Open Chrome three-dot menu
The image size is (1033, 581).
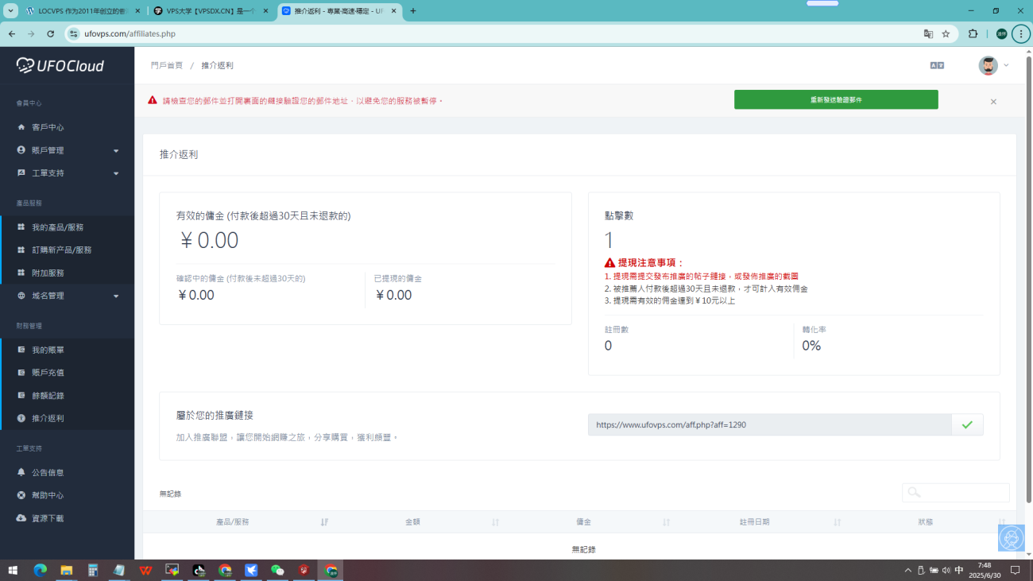(x=1021, y=34)
